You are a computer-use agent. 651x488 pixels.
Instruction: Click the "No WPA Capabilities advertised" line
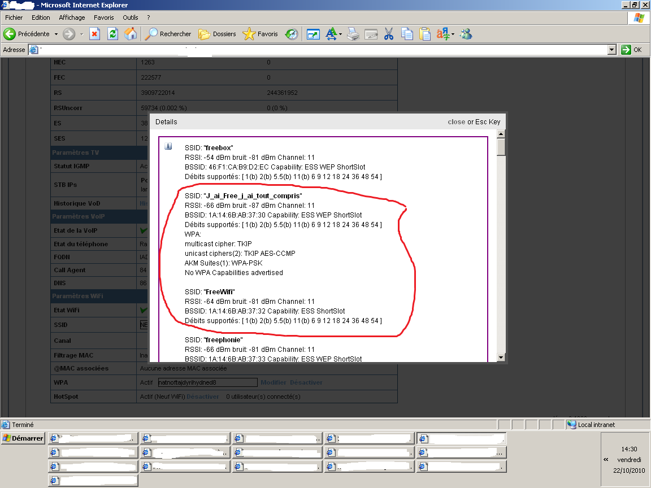234,273
